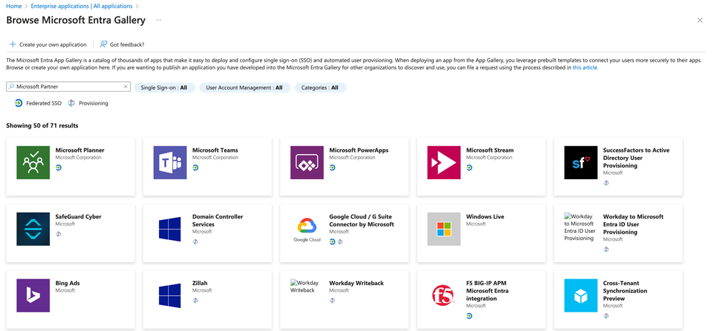Click Create your own application
Viewport: 715px width, 331px height.
(48, 44)
